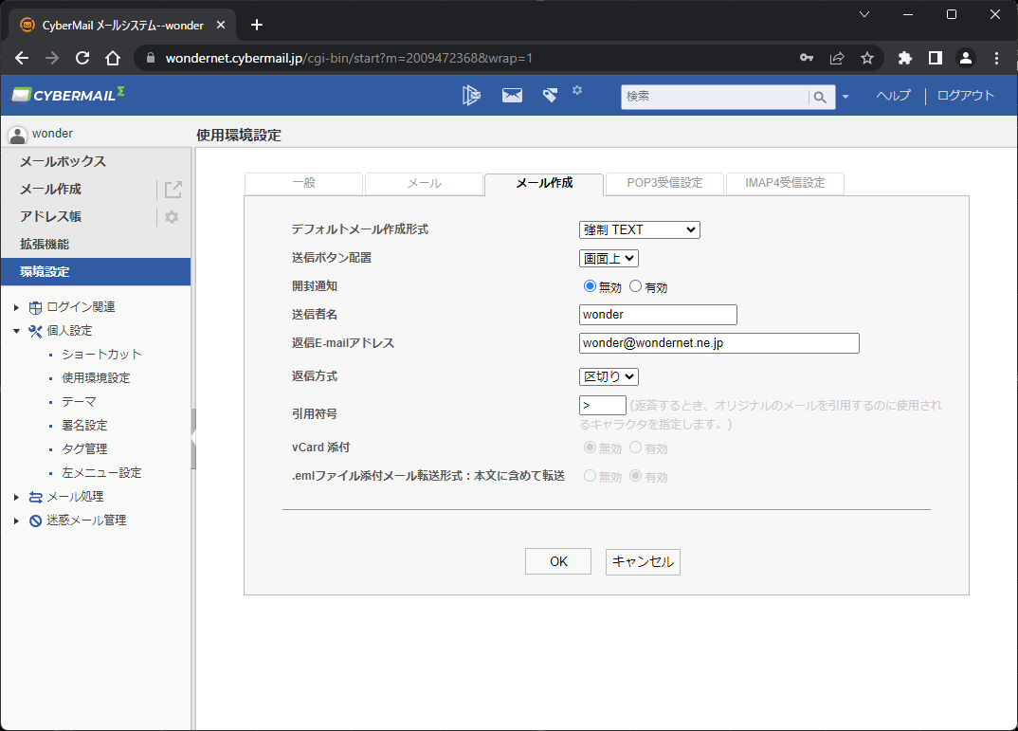Select 無効 for 開封通知

pyautogui.click(x=590, y=286)
